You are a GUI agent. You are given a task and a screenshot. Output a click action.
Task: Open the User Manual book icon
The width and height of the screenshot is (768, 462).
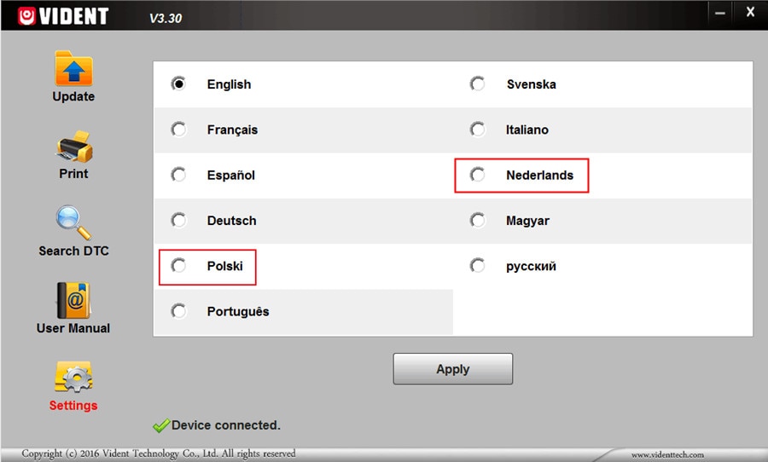click(73, 301)
